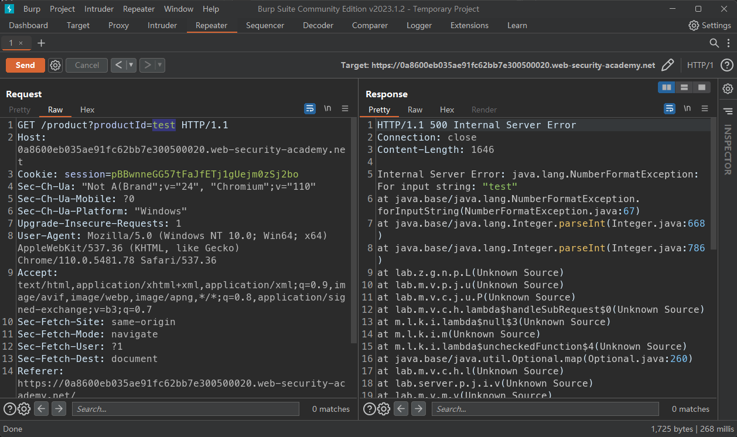Switch to the Logger tab
737x437 pixels.
coord(419,25)
